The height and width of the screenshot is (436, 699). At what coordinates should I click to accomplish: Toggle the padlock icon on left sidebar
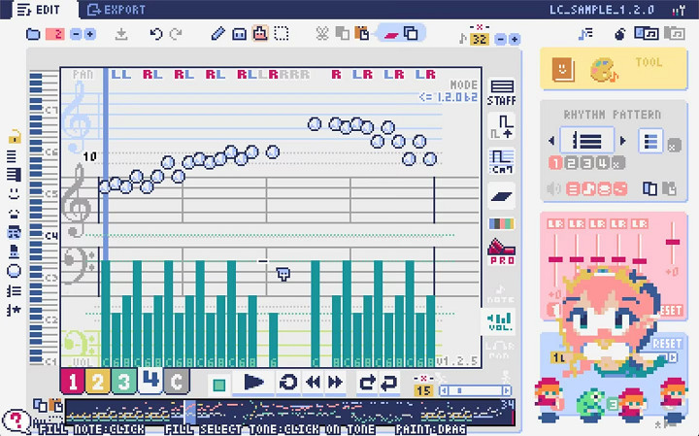pos(15,137)
